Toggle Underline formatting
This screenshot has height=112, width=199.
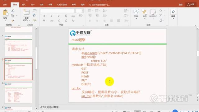point(59,16)
